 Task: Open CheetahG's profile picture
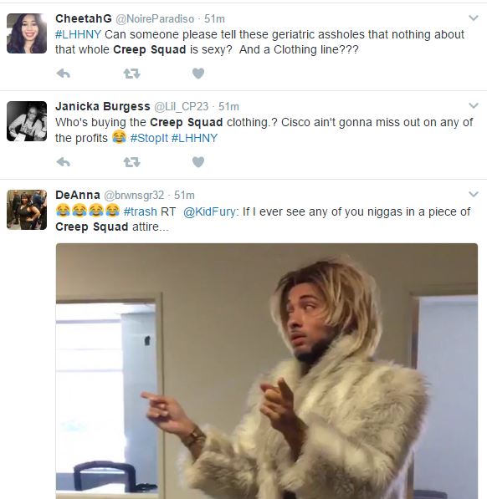pyautogui.click(x=27, y=33)
